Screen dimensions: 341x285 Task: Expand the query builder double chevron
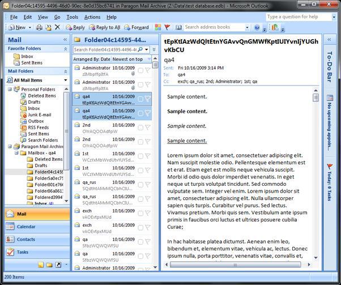(x=154, y=50)
